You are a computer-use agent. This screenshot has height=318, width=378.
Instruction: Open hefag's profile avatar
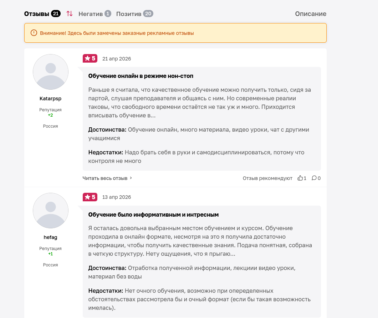pyautogui.click(x=51, y=211)
